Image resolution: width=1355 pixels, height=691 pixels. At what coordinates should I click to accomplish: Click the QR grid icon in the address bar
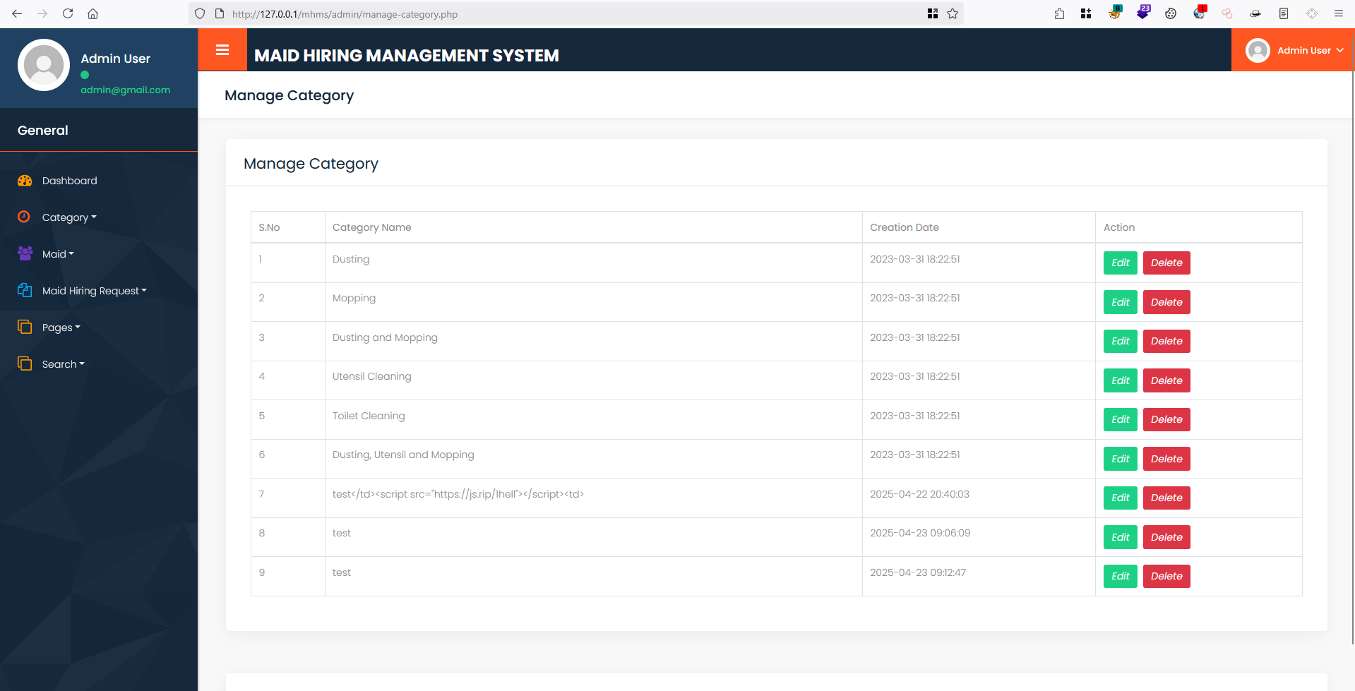[x=933, y=13]
